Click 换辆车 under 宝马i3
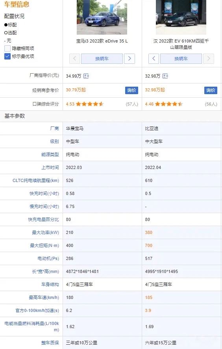 pyautogui.click(x=102, y=59)
